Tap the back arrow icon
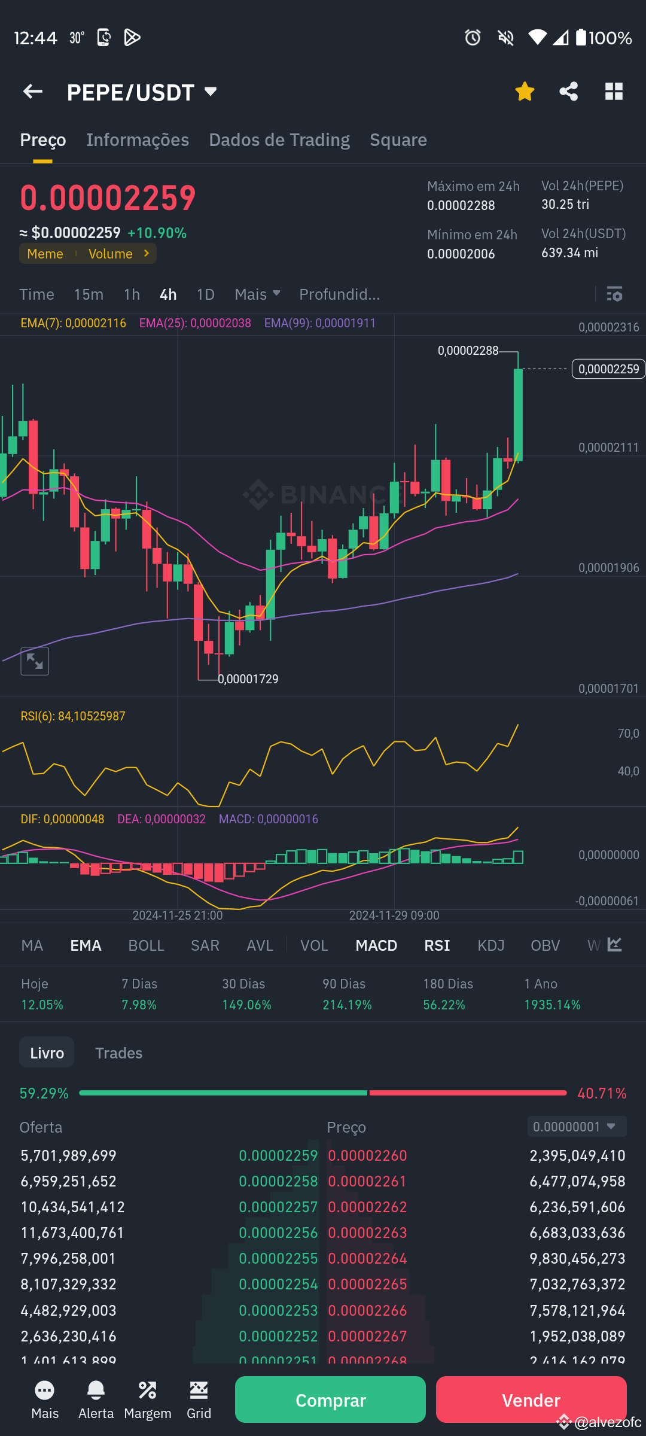The height and width of the screenshot is (1436, 646). tap(33, 92)
